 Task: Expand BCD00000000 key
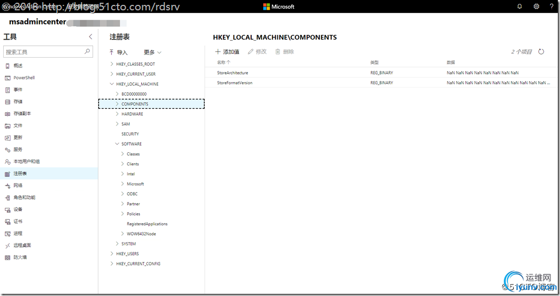pyautogui.click(x=117, y=94)
